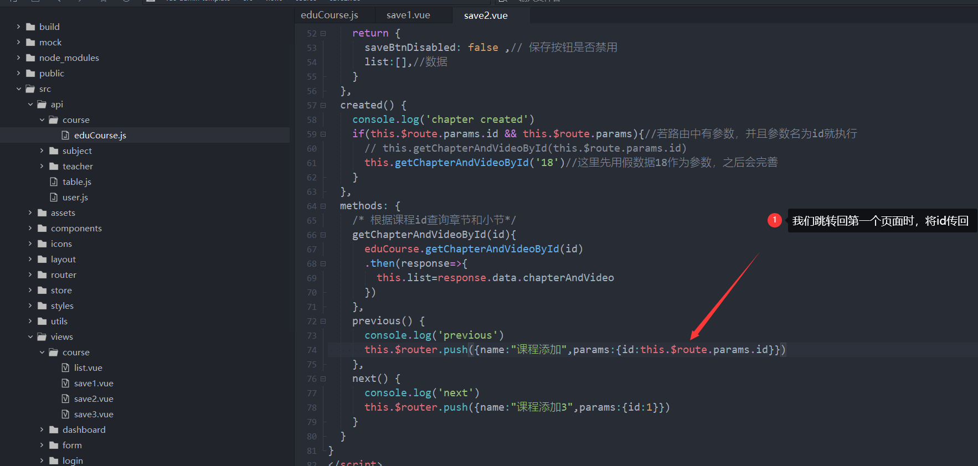
Task: Click response.data.chapterAndVideo text
Action: click(526, 278)
